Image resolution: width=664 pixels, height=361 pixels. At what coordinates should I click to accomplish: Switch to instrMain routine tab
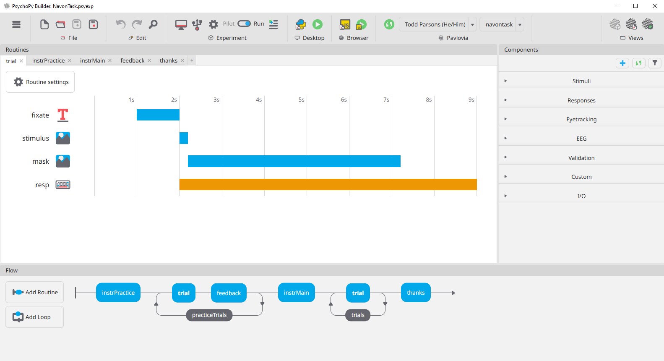click(92, 60)
